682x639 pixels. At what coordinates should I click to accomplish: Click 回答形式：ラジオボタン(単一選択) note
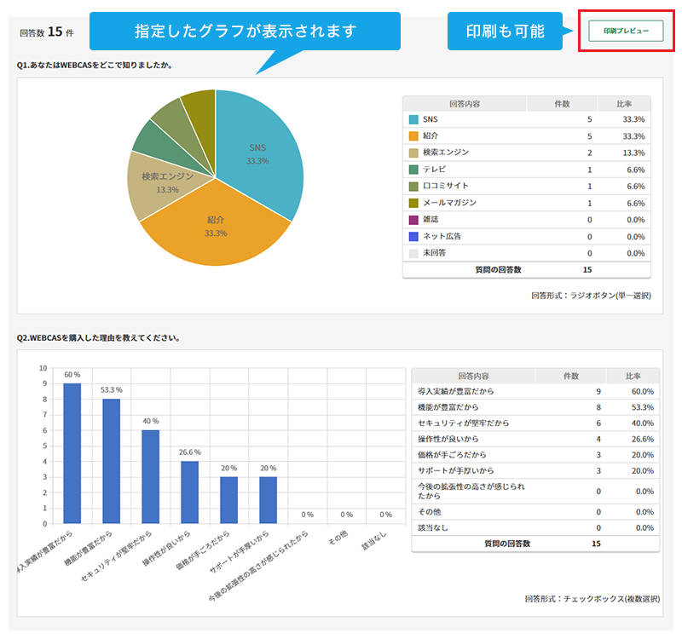[x=591, y=296]
